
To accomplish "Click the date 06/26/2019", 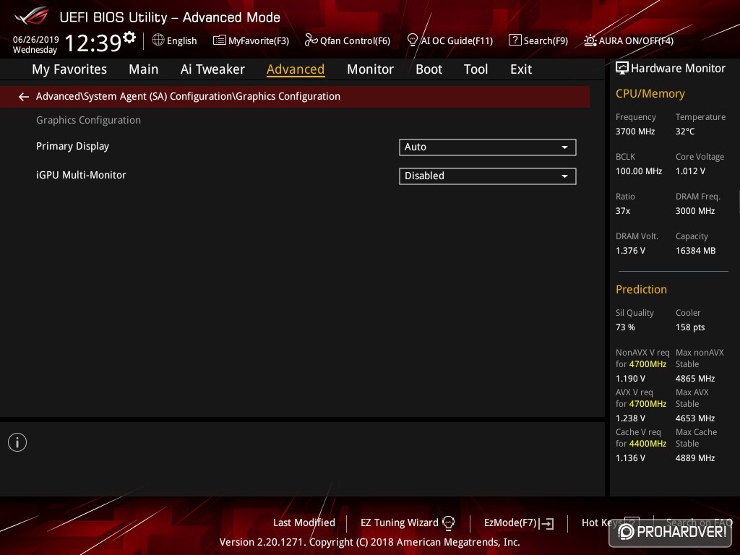I will tap(36, 40).
